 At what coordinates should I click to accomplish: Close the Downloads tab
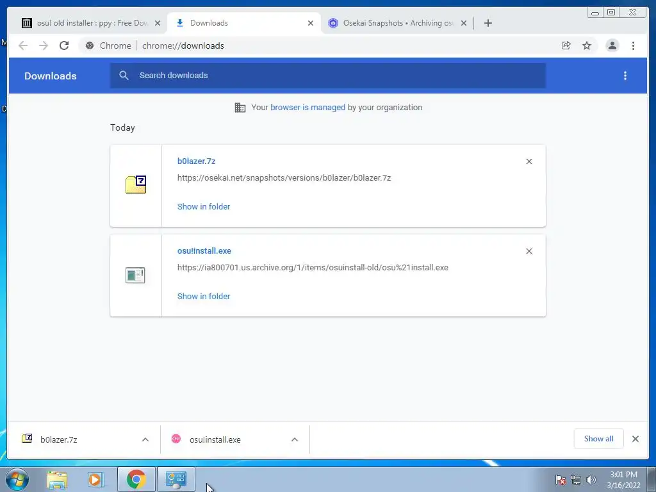[x=311, y=23]
